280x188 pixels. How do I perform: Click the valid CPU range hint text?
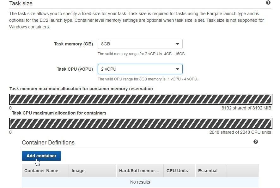click(x=148, y=79)
